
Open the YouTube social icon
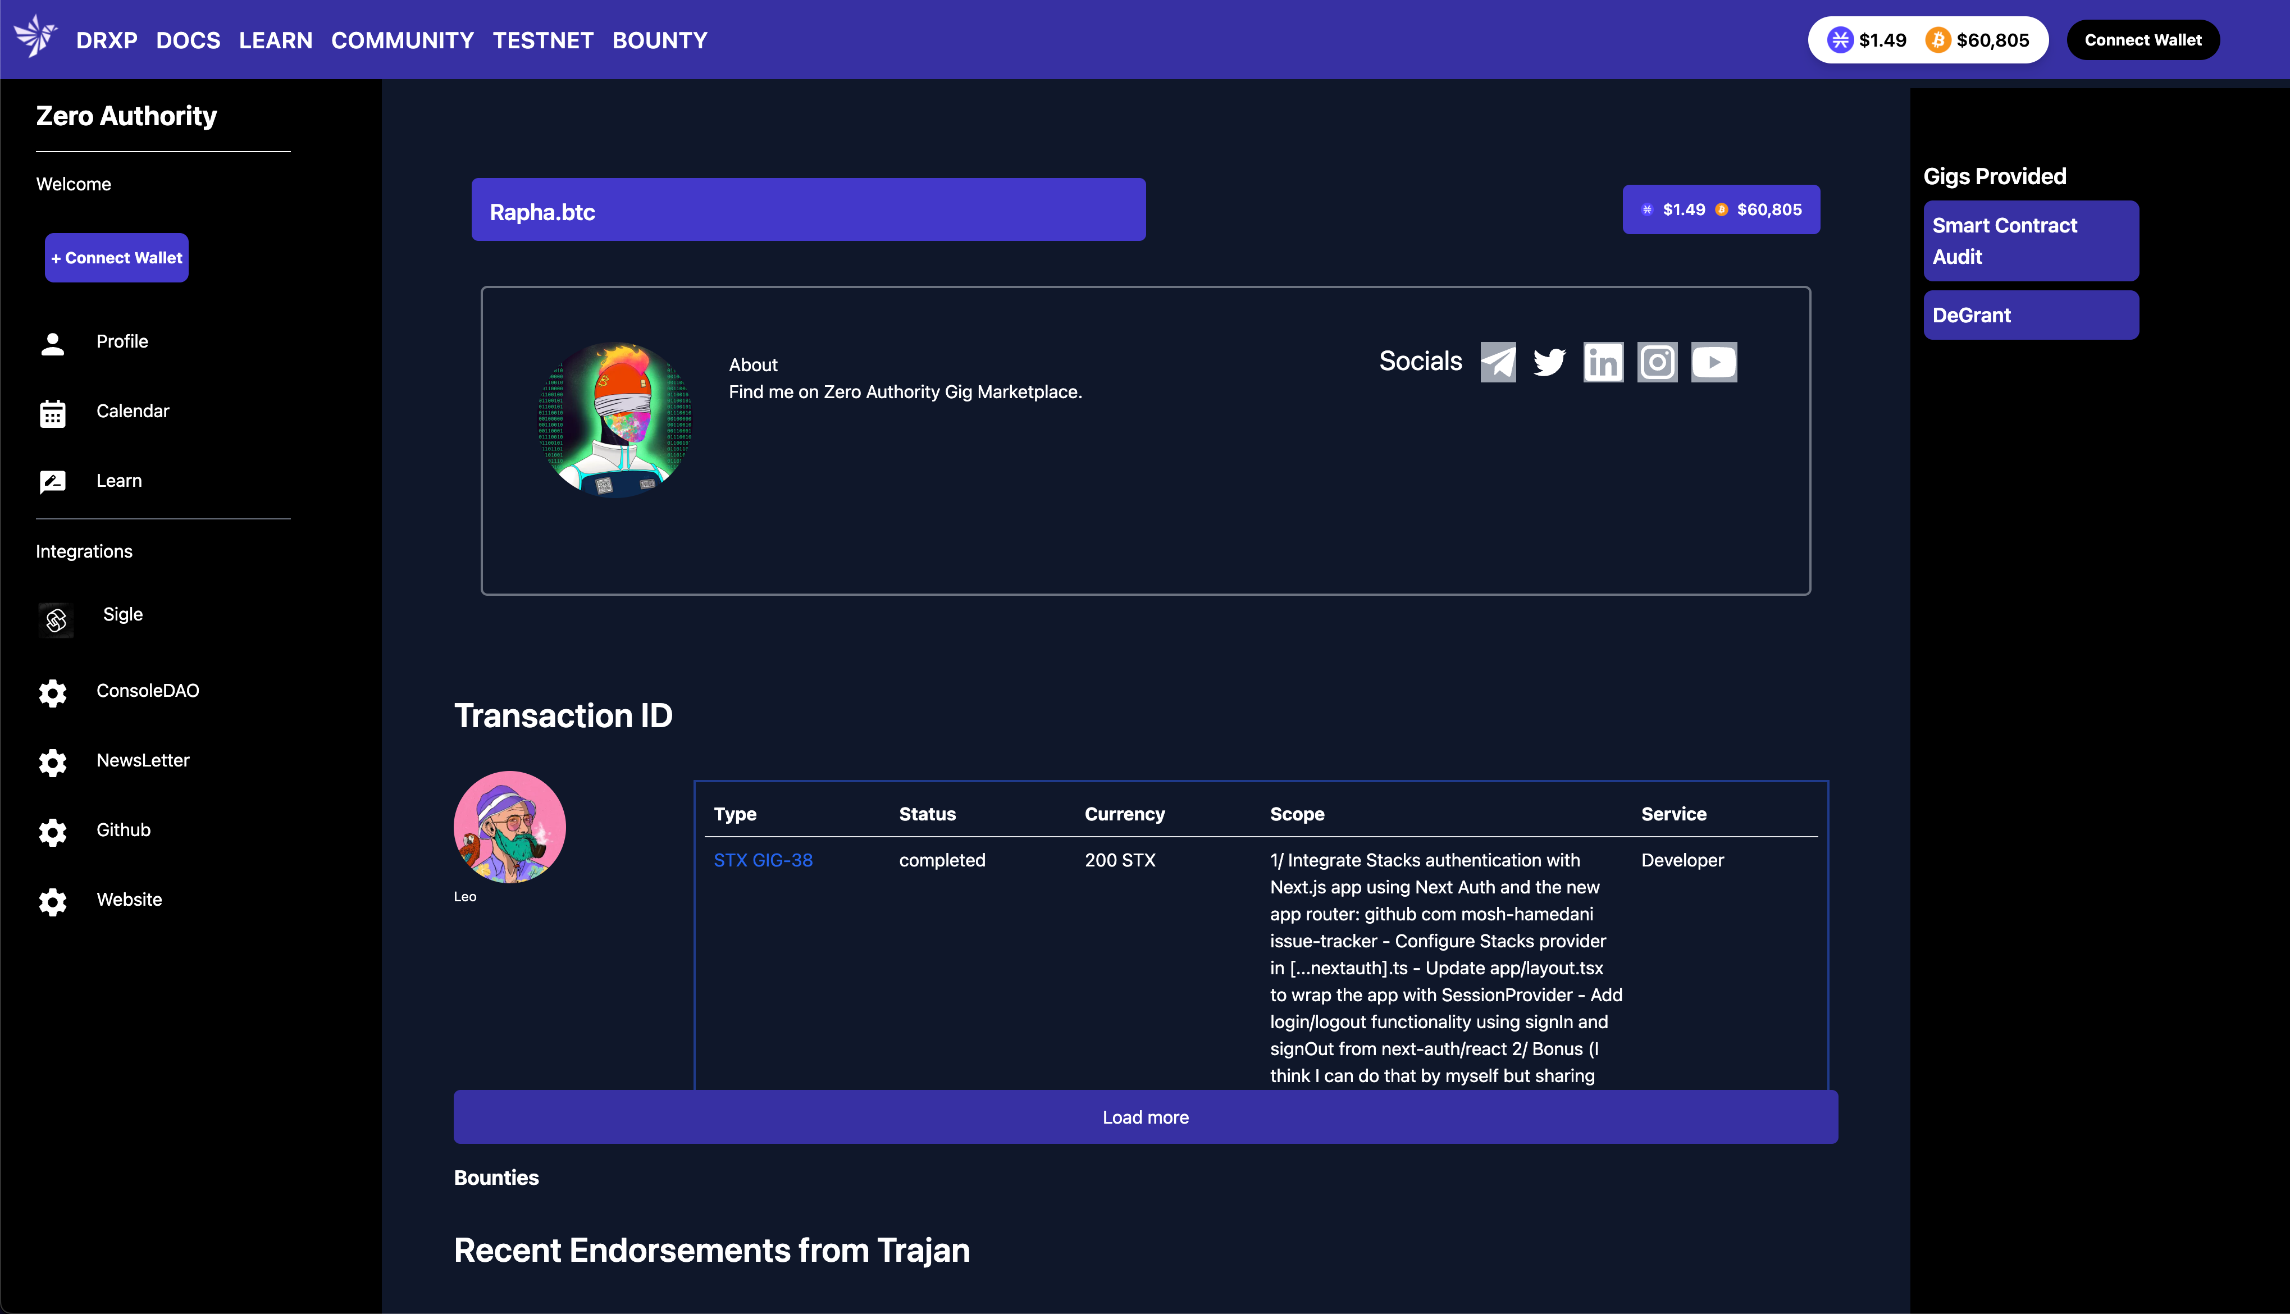pos(1713,362)
